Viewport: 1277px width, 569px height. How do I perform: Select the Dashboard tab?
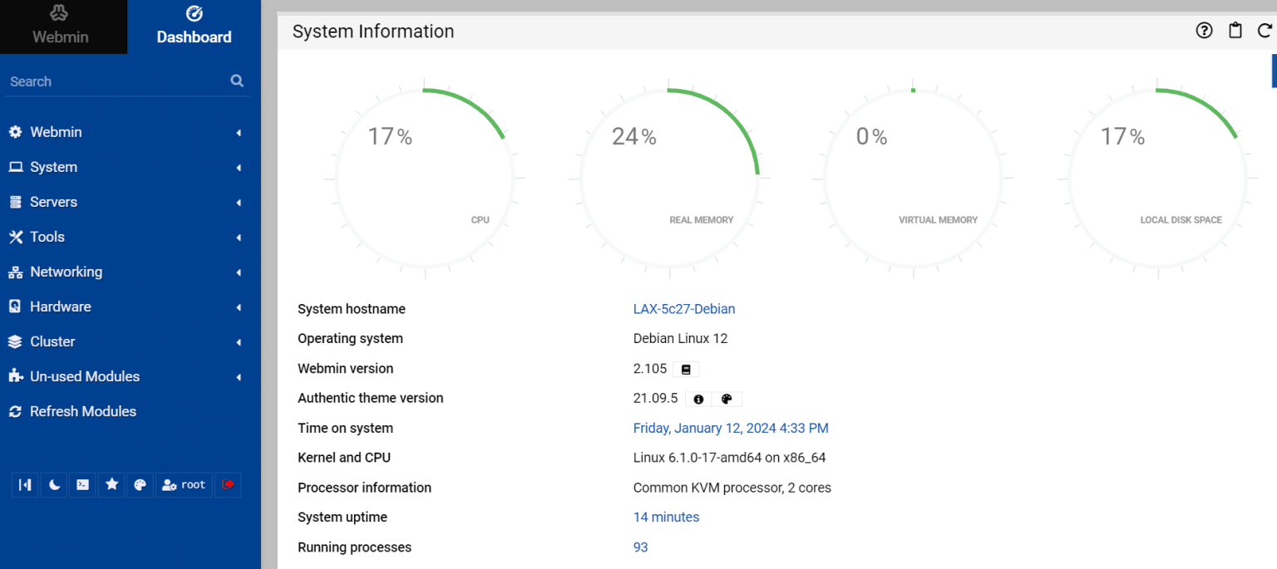[x=194, y=27]
